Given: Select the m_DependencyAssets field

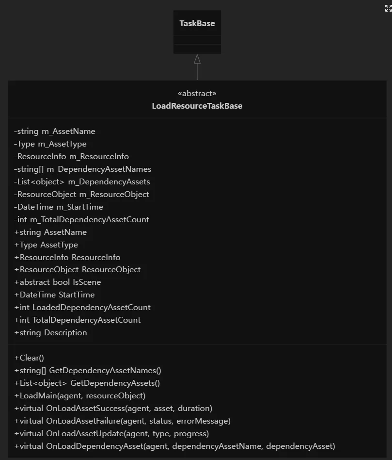Looking at the screenshot, I should 82,181.
